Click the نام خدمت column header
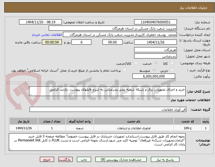 click(x=134, y=121)
